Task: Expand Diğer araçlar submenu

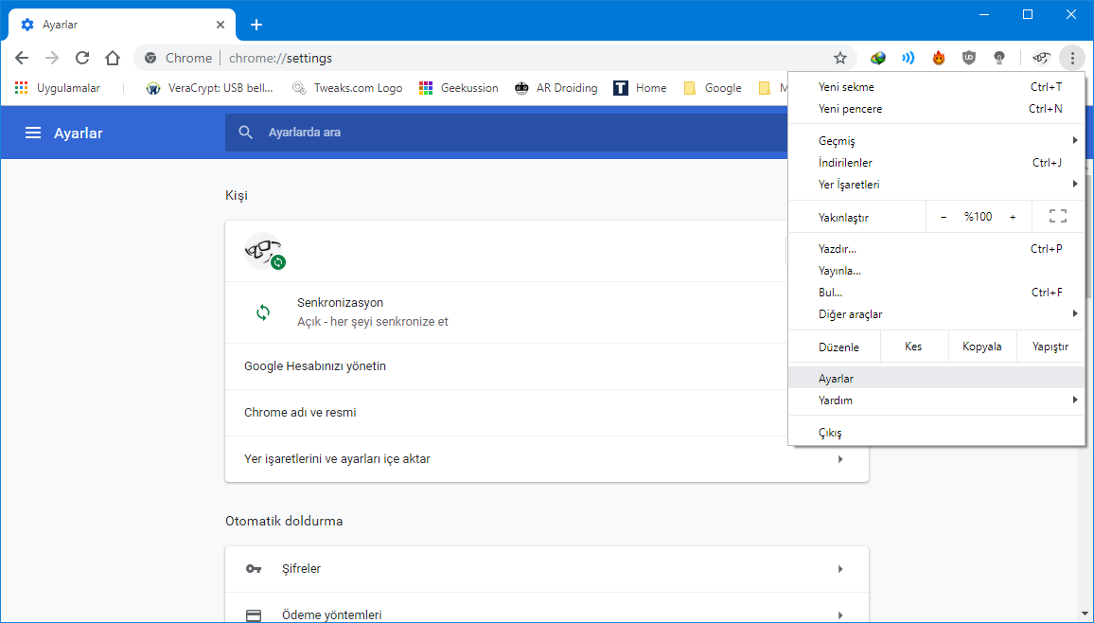Action: coord(936,314)
